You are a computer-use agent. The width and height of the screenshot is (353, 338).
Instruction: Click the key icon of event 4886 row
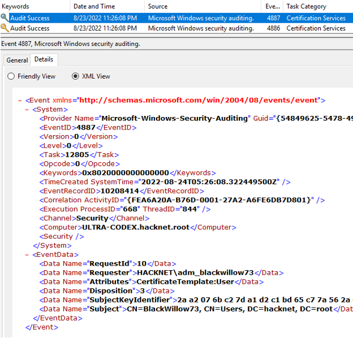[5, 28]
